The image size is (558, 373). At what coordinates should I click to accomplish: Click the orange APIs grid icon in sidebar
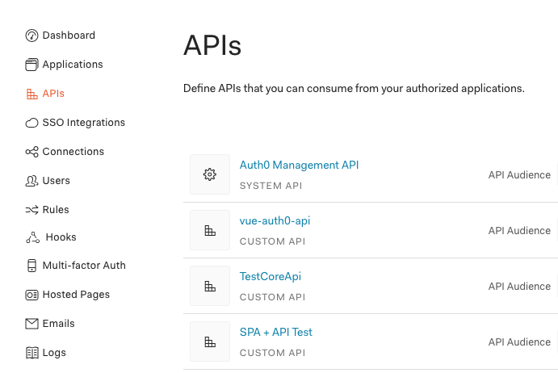click(32, 94)
